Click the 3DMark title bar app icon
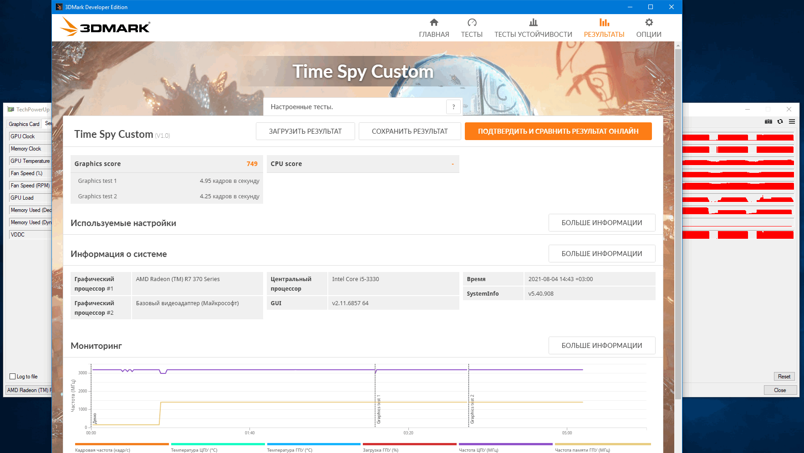 59,7
